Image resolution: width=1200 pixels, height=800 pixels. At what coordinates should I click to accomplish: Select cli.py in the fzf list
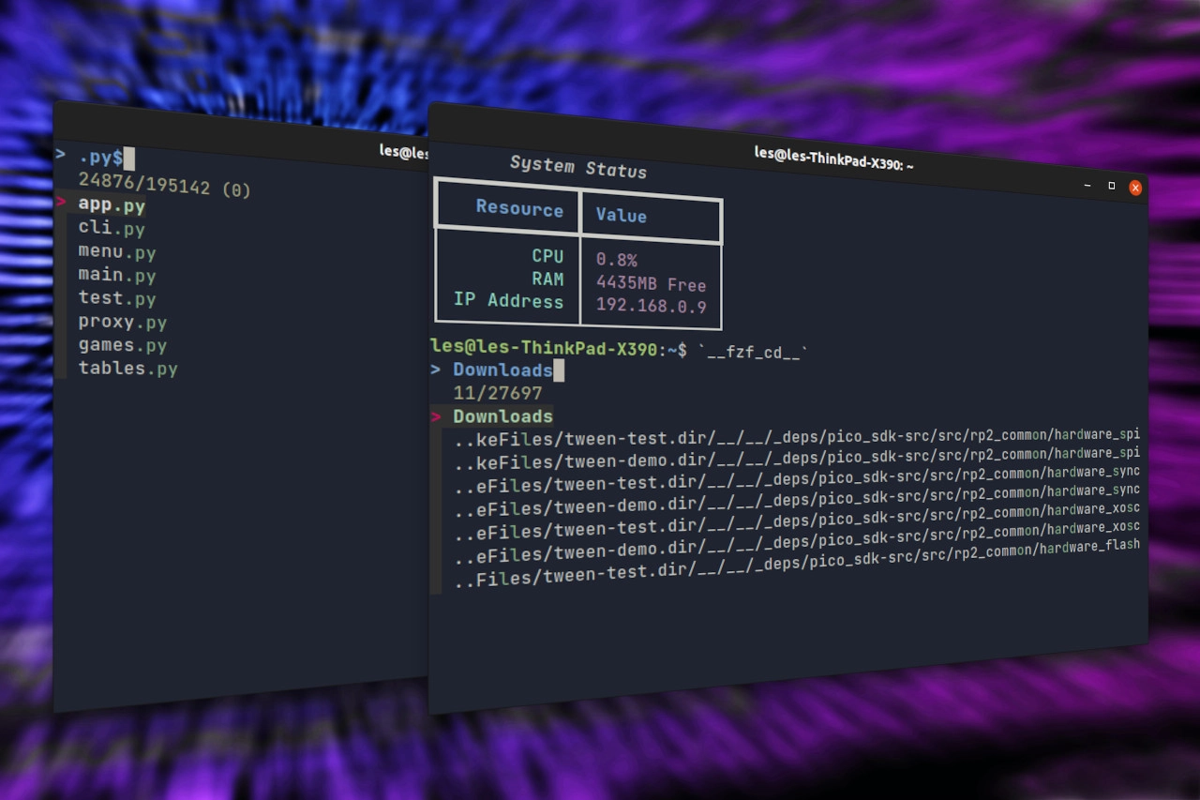click(112, 228)
